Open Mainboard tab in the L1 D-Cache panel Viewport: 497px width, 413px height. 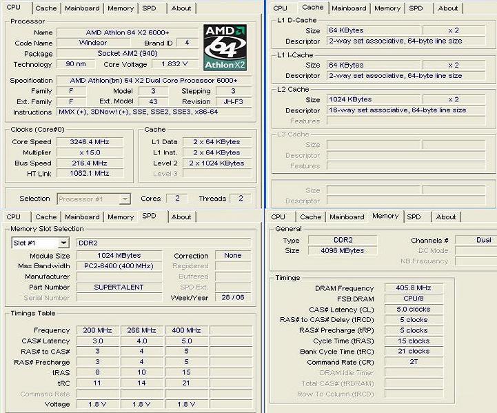click(x=349, y=8)
